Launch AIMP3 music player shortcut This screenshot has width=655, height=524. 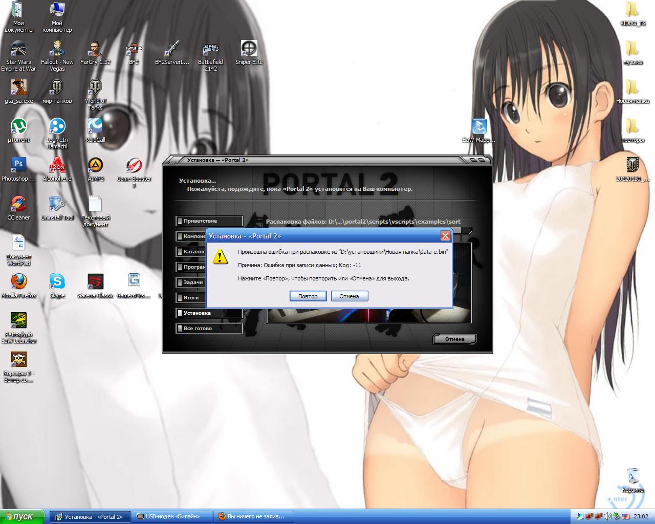point(95,170)
